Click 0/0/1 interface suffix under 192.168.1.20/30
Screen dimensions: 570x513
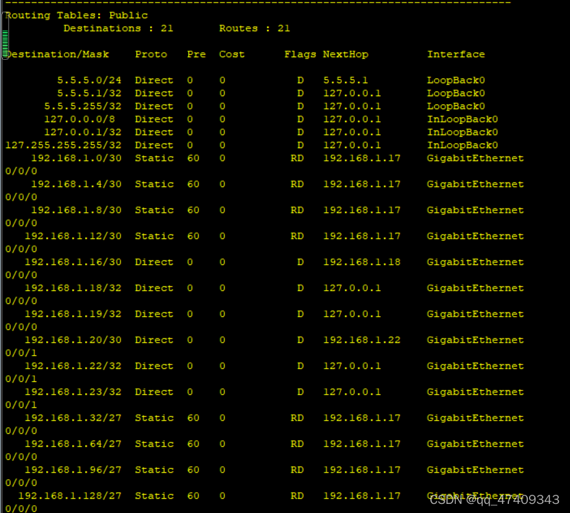point(21,353)
